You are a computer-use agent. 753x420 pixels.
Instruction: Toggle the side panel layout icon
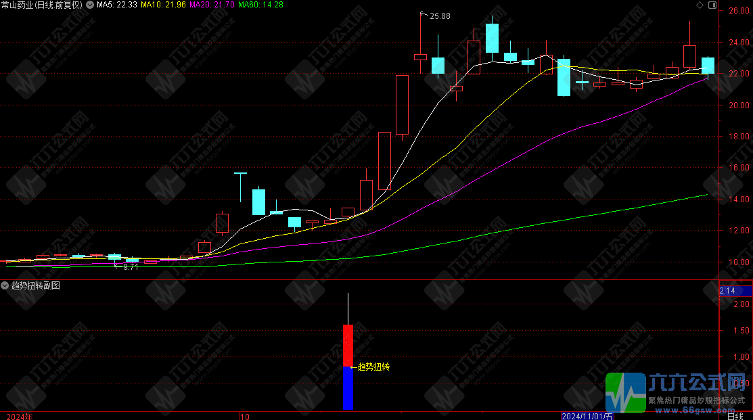point(712,5)
